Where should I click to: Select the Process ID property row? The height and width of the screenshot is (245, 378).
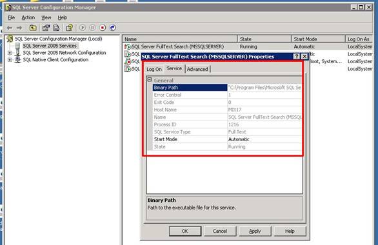tap(227, 124)
